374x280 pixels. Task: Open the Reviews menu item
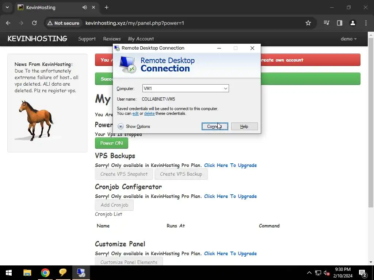point(112,39)
